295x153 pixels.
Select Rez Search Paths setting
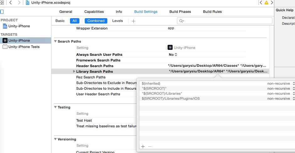[x=91, y=77]
